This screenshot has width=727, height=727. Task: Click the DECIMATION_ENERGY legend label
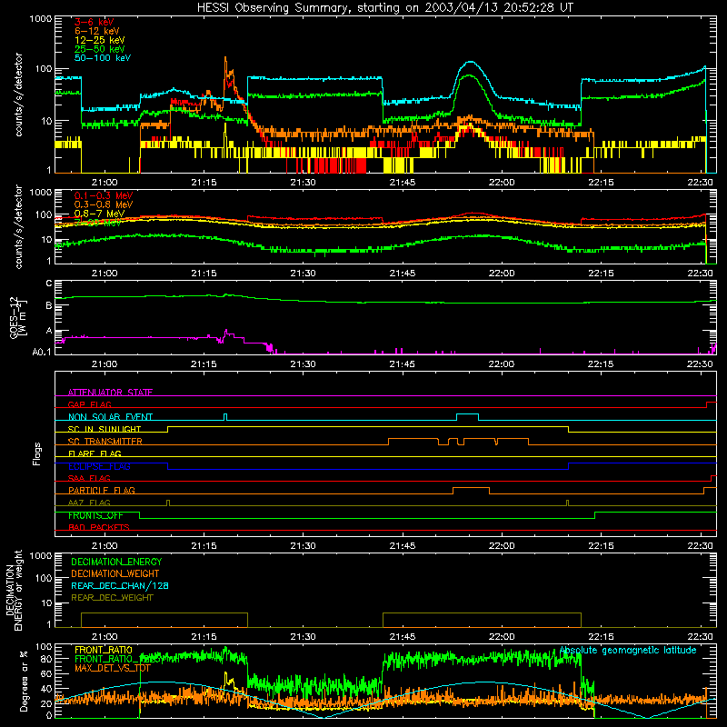tap(116, 562)
